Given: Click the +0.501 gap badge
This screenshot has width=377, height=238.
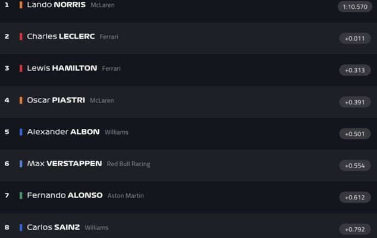Looking at the screenshot, I should point(355,134).
